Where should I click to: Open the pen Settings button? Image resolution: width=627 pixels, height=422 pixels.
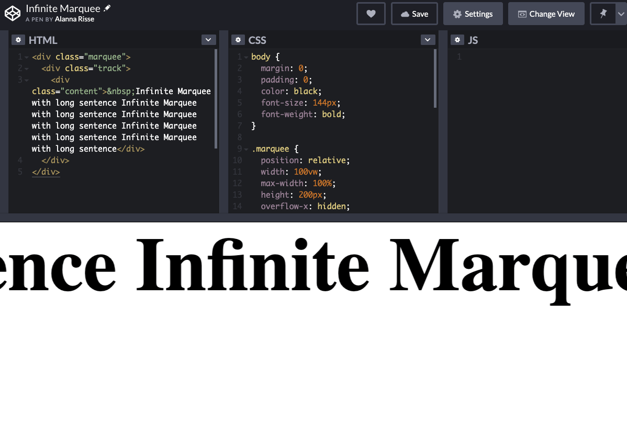point(473,14)
